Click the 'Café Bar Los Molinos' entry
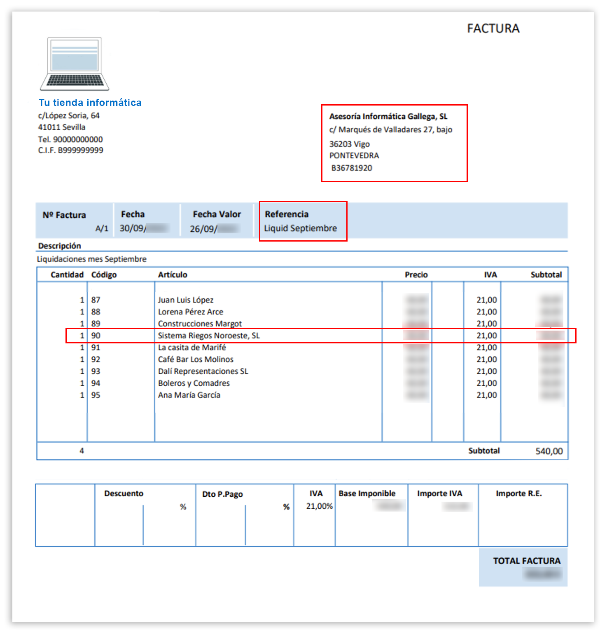This screenshot has width=607, height=634. tap(196, 359)
